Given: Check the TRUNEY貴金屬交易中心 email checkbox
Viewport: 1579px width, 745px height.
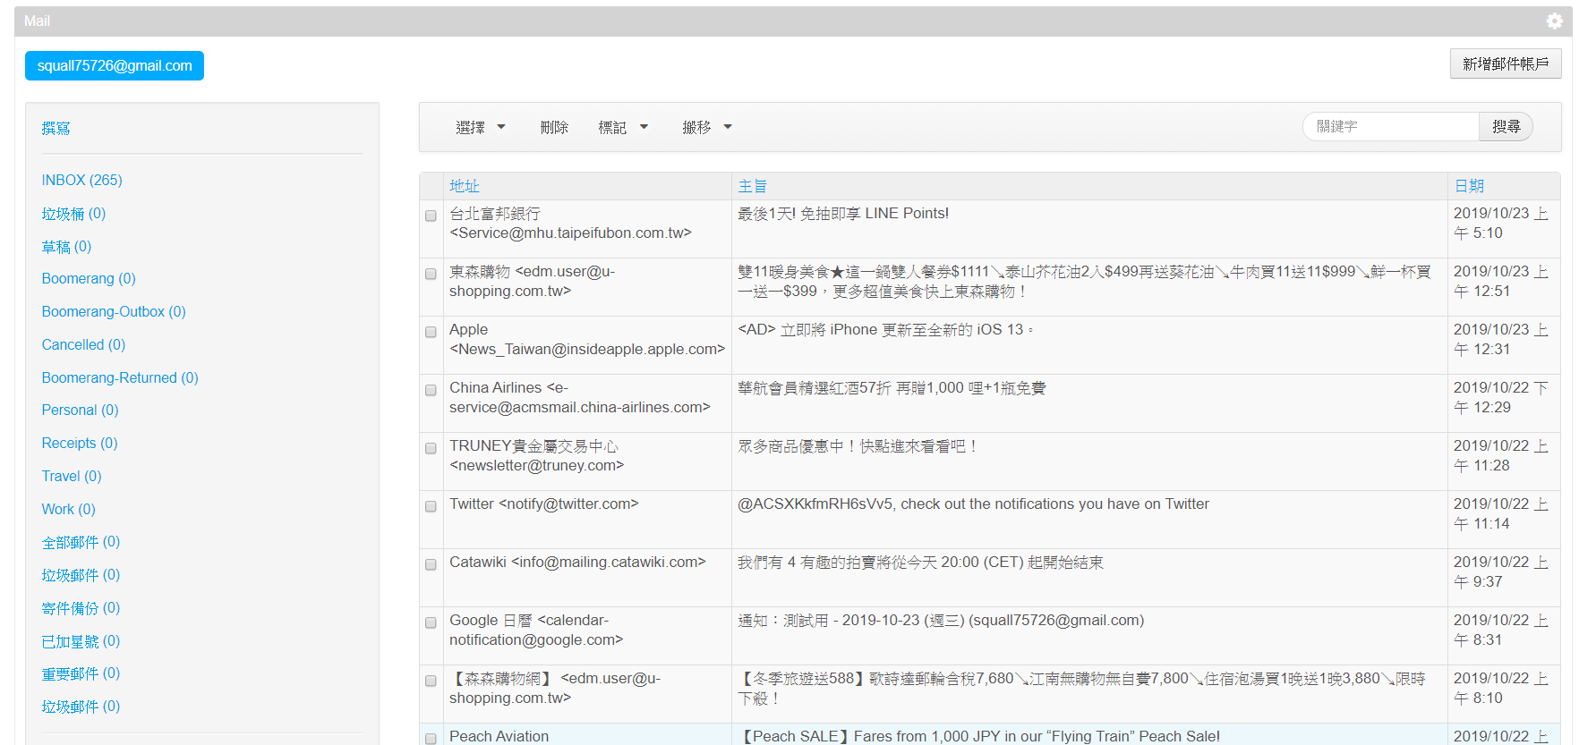Looking at the screenshot, I should (431, 448).
